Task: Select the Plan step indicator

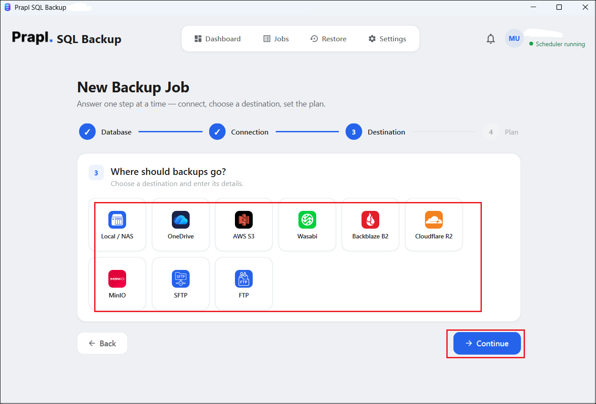Action: coord(501,132)
